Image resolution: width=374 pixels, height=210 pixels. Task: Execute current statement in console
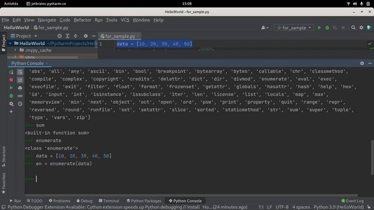click(11, 88)
